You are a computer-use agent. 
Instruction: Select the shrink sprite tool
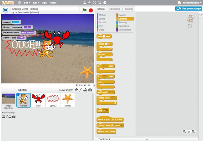[x=100, y=3]
